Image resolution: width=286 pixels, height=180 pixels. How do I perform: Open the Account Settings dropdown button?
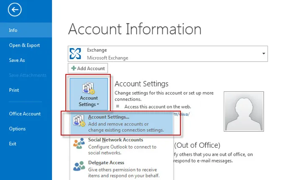(x=88, y=94)
